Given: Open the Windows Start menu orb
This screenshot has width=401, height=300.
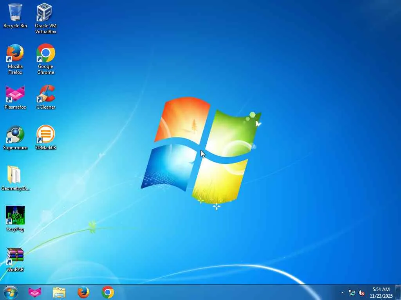Looking at the screenshot, I should 11,292.
